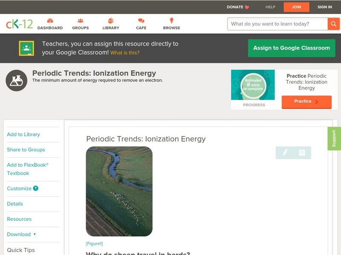This screenshot has width=341, height=255.
Task: Open the Cafe chat bubbles icon
Action: coord(141,20)
